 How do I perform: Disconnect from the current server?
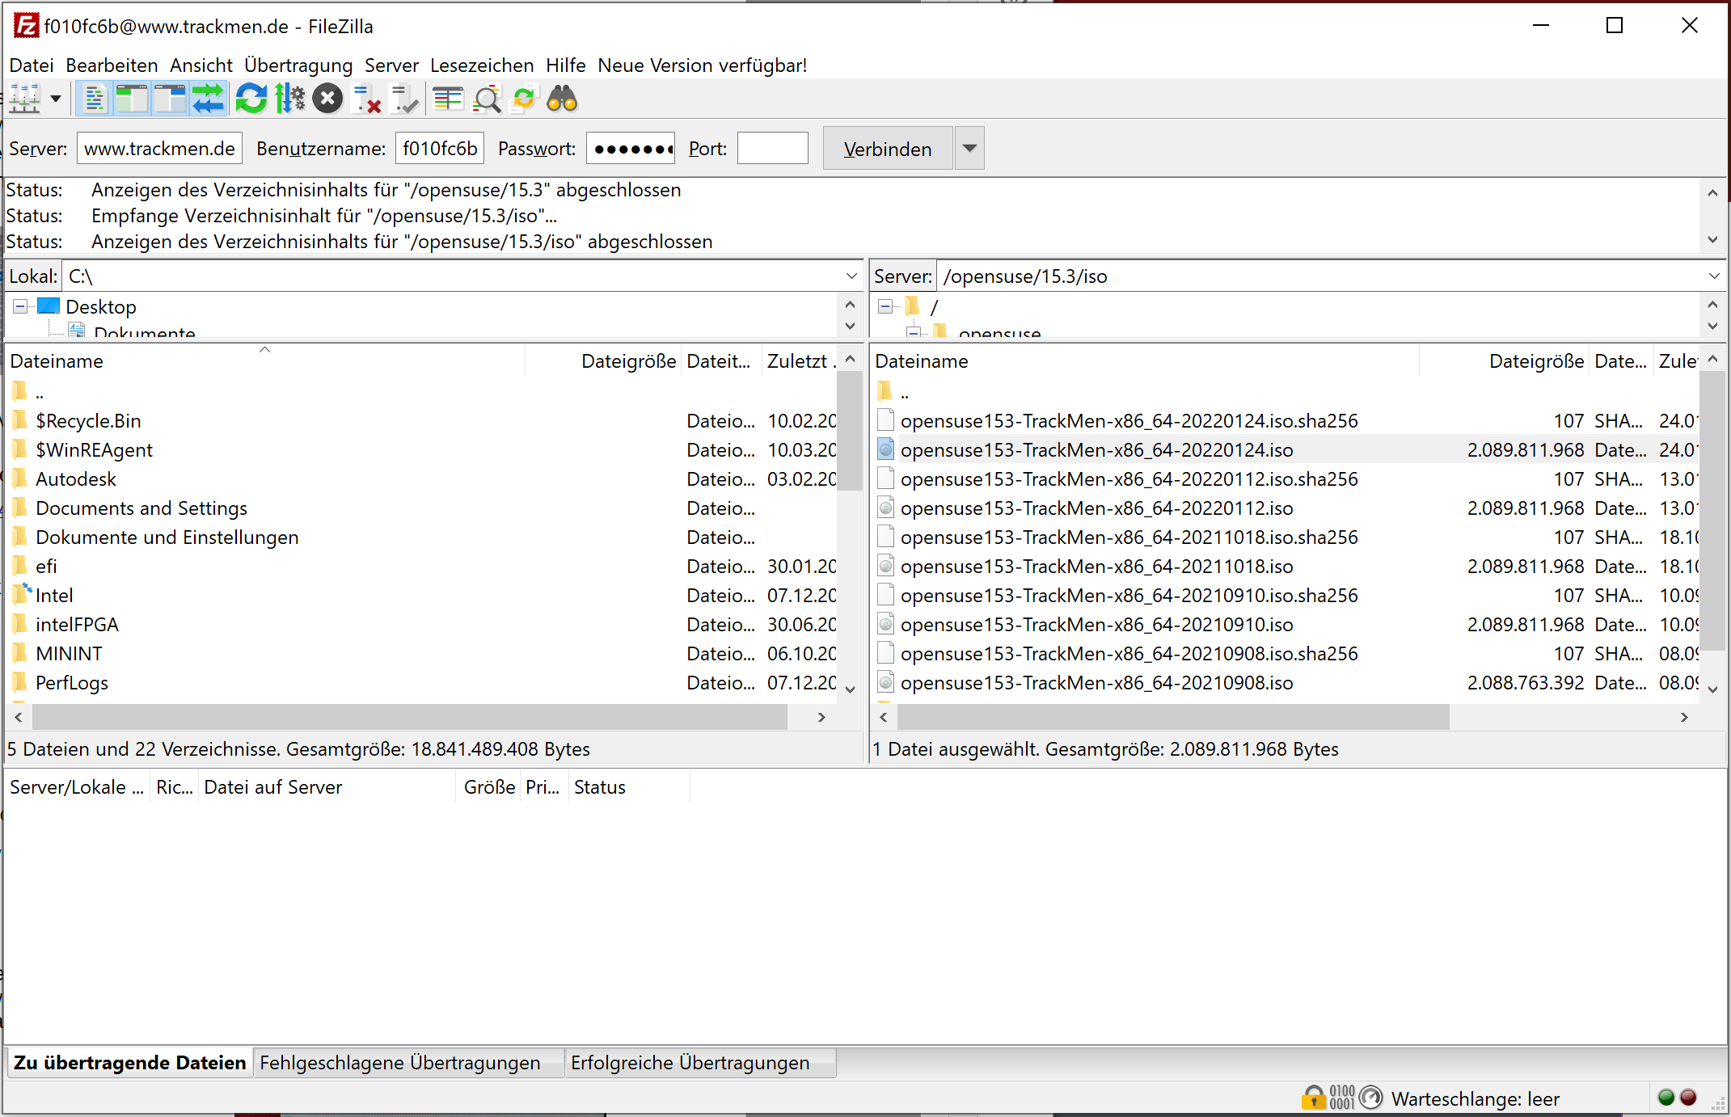(x=365, y=99)
